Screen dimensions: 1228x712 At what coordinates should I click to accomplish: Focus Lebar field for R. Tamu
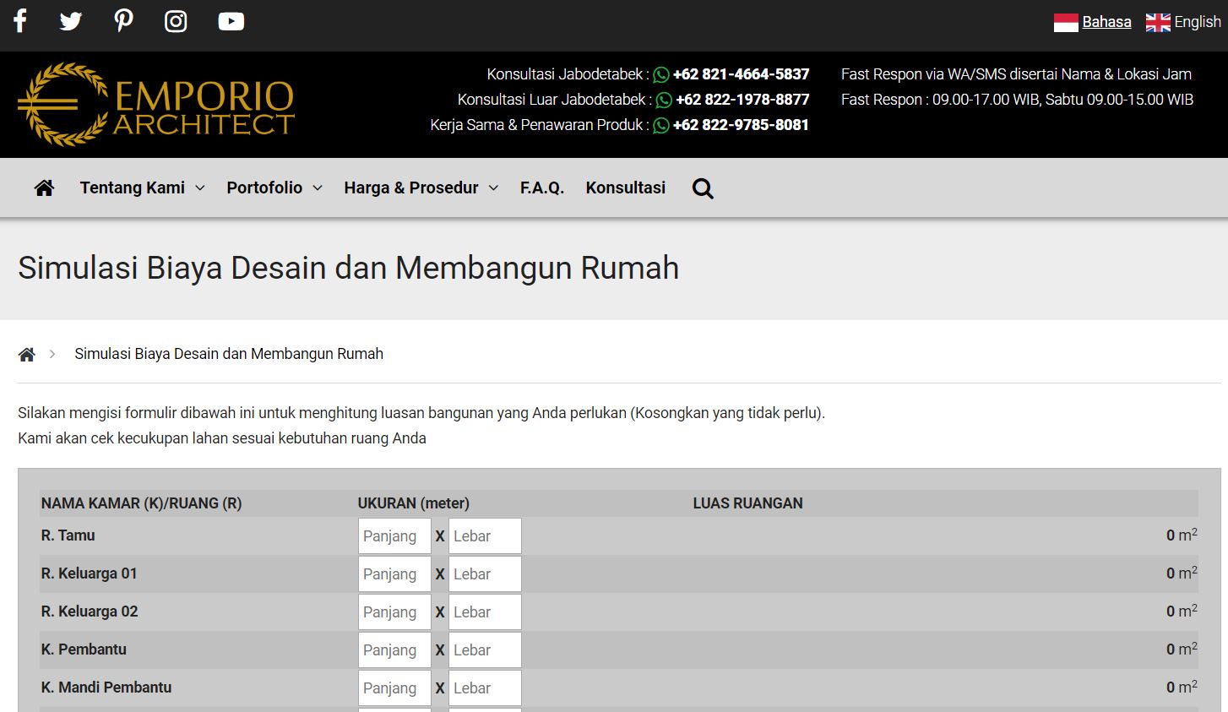click(x=485, y=536)
